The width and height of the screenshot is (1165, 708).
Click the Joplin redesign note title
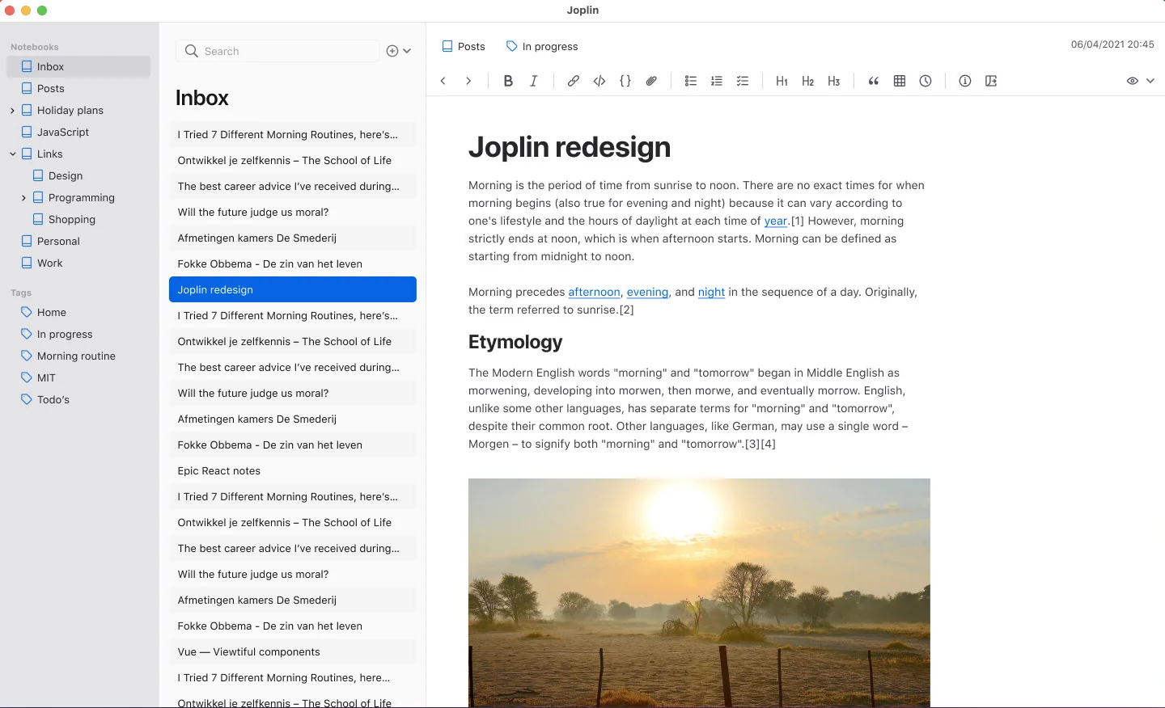[x=570, y=147]
